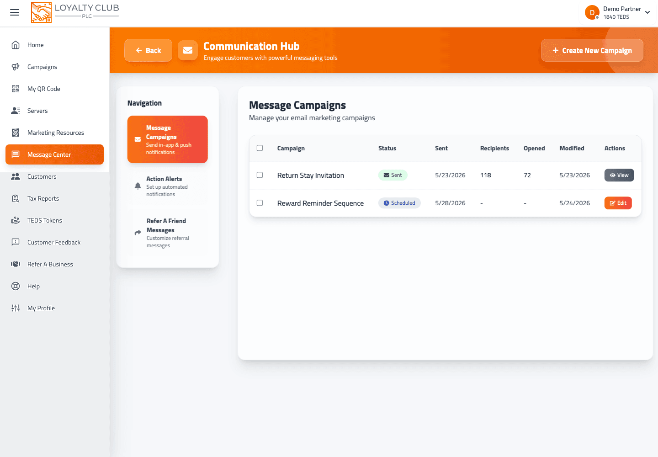Open Home in the sidebar
The image size is (658, 457).
[x=54, y=45]
